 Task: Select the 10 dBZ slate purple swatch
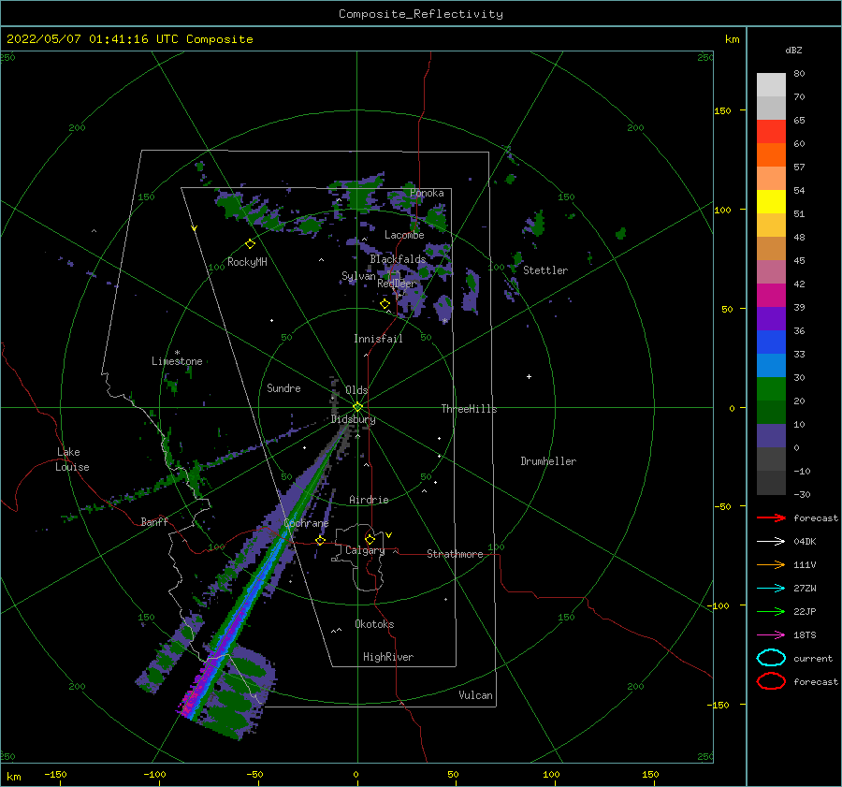click(x=771, y=436)
